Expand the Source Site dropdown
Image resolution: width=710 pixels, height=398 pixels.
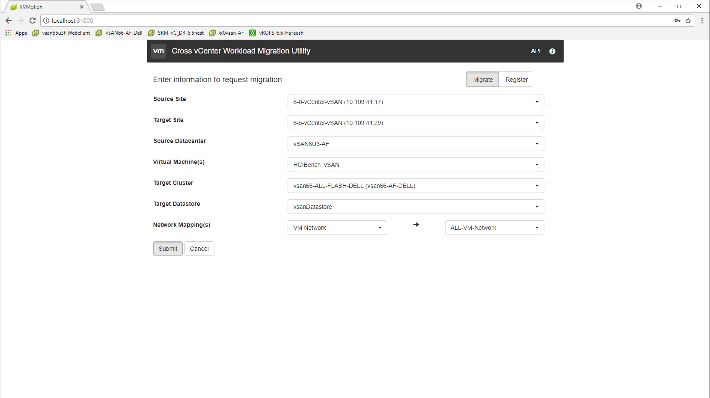416,102
